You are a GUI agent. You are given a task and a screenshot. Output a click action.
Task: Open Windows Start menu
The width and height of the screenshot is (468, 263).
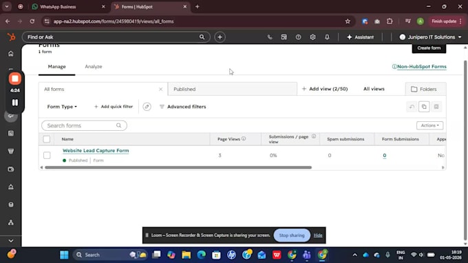coord(64,255)
